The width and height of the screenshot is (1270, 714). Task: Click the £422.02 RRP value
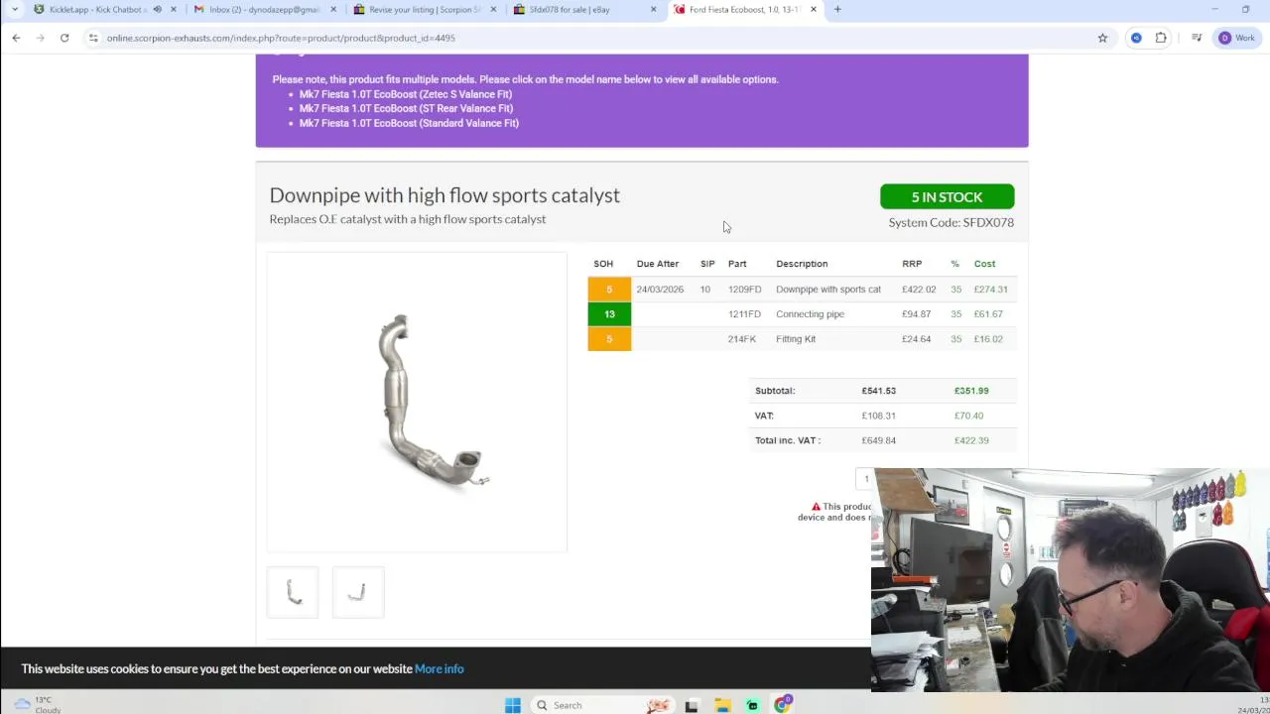coord(919,290)
